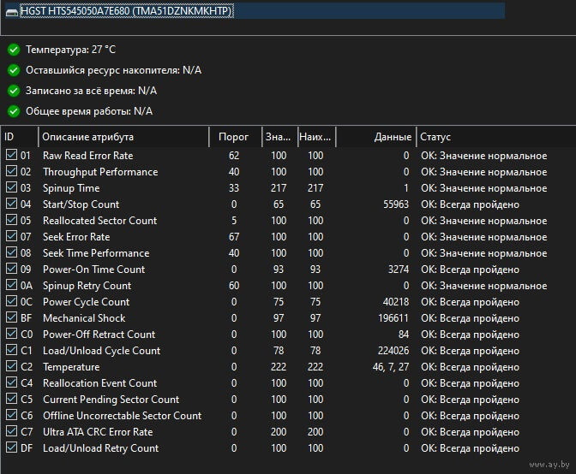Screen dimensions: 576x474
Task: Sort by the ID column header
Action: (20, 137)
